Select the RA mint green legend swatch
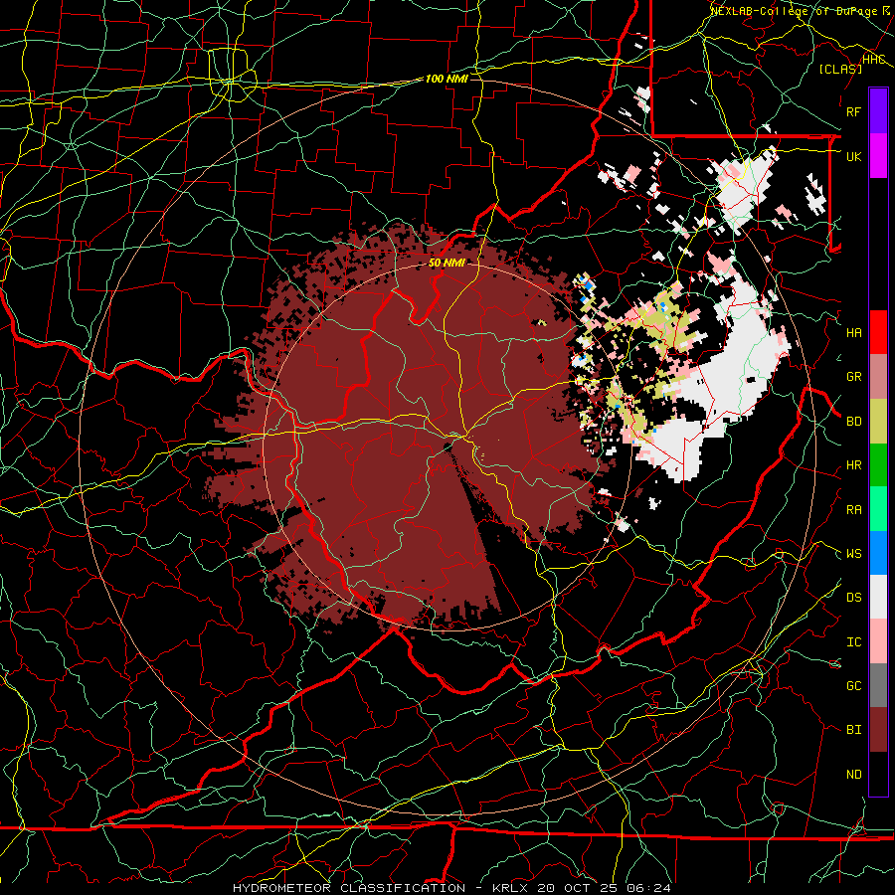The width and height of the screenshot is (895, 895). click(878, 509)
